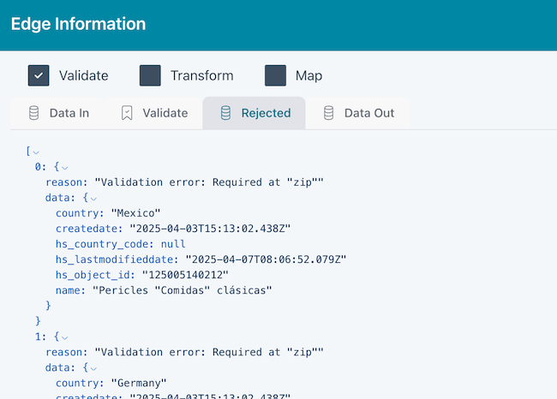Open the Validate tab

click(165, 113)
